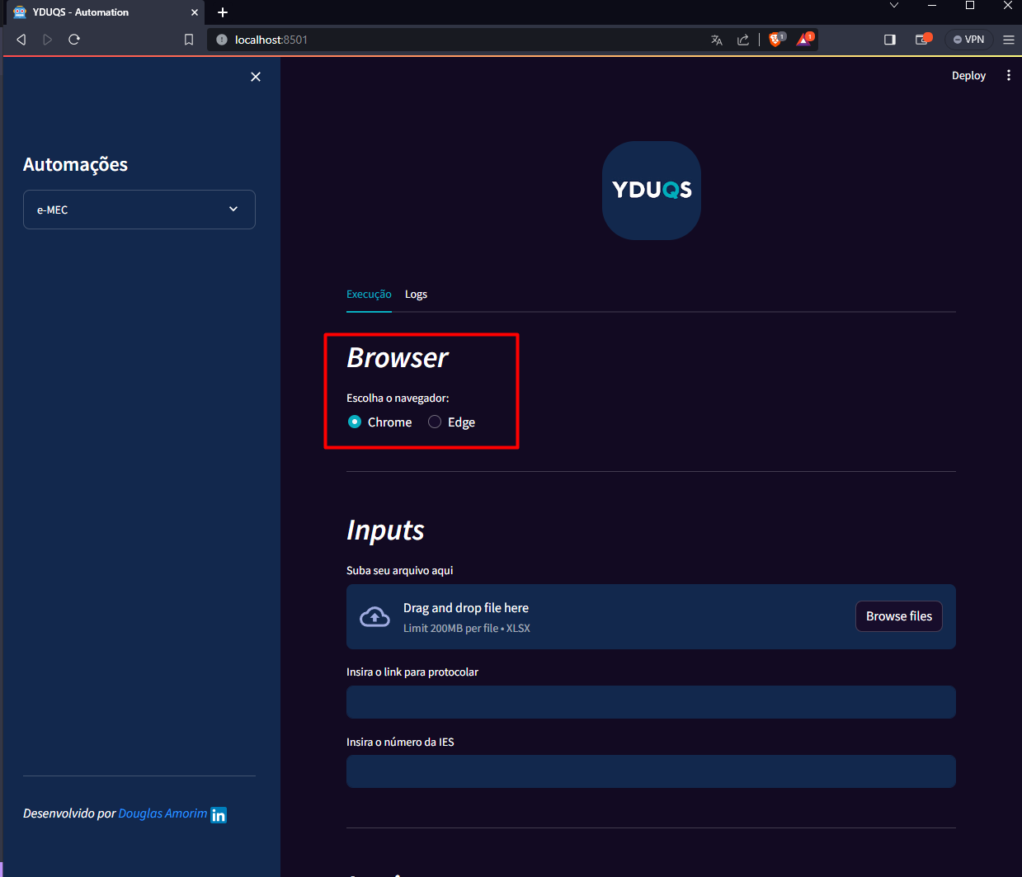Click the 'Suba seu arquivo aqui' label
Image resolution: width=1022 pixels, height=877 pixels.
click(x=400, y=571)
